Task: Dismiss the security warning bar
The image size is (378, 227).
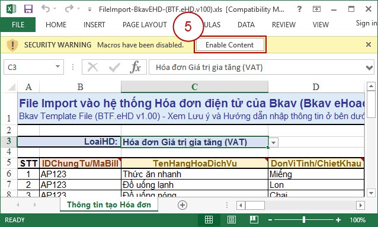Action: coord(369,44)
